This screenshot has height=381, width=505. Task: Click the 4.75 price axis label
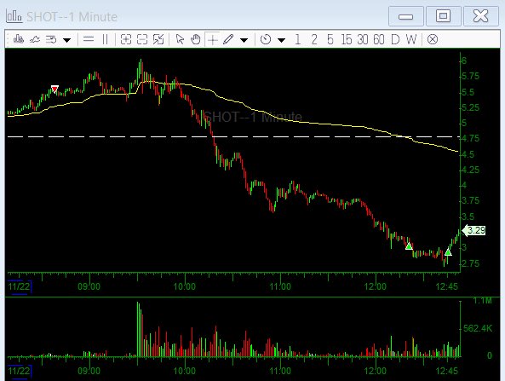(471, 138)
